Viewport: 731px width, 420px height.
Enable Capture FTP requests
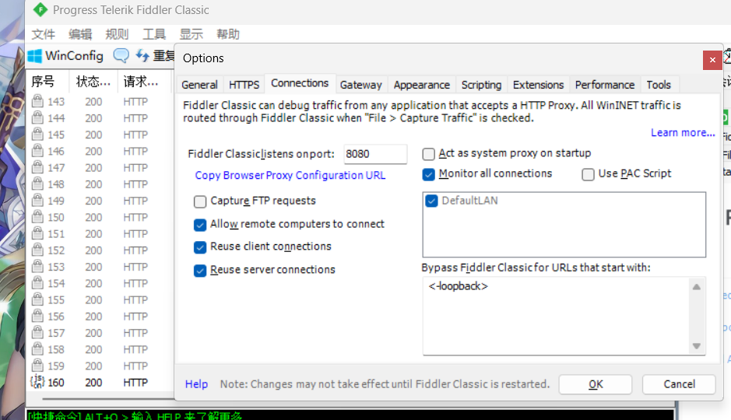pos(200,201)
